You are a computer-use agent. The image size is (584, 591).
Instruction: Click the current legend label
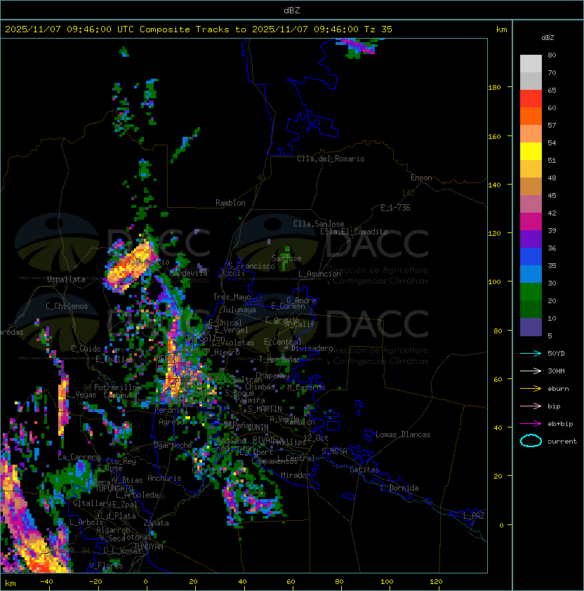tap(562, 441)
